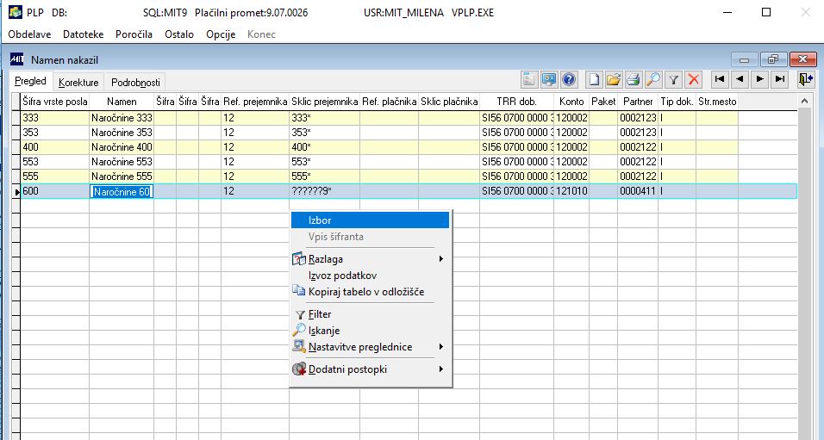
Task: Click the open folder toolbar icon
Action: 614,79
